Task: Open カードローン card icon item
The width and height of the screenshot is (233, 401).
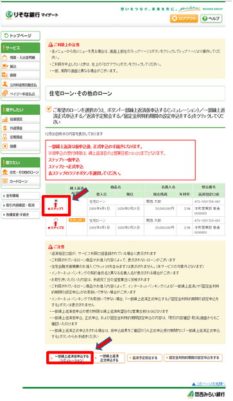Action: click(21, 182)
